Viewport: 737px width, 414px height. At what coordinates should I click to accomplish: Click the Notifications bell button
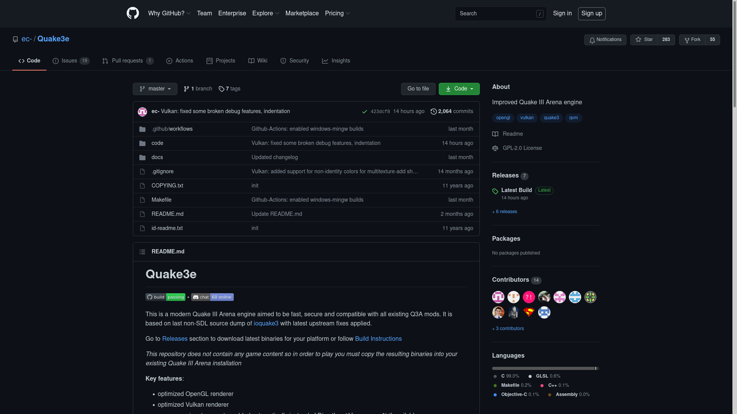[605, 40]
